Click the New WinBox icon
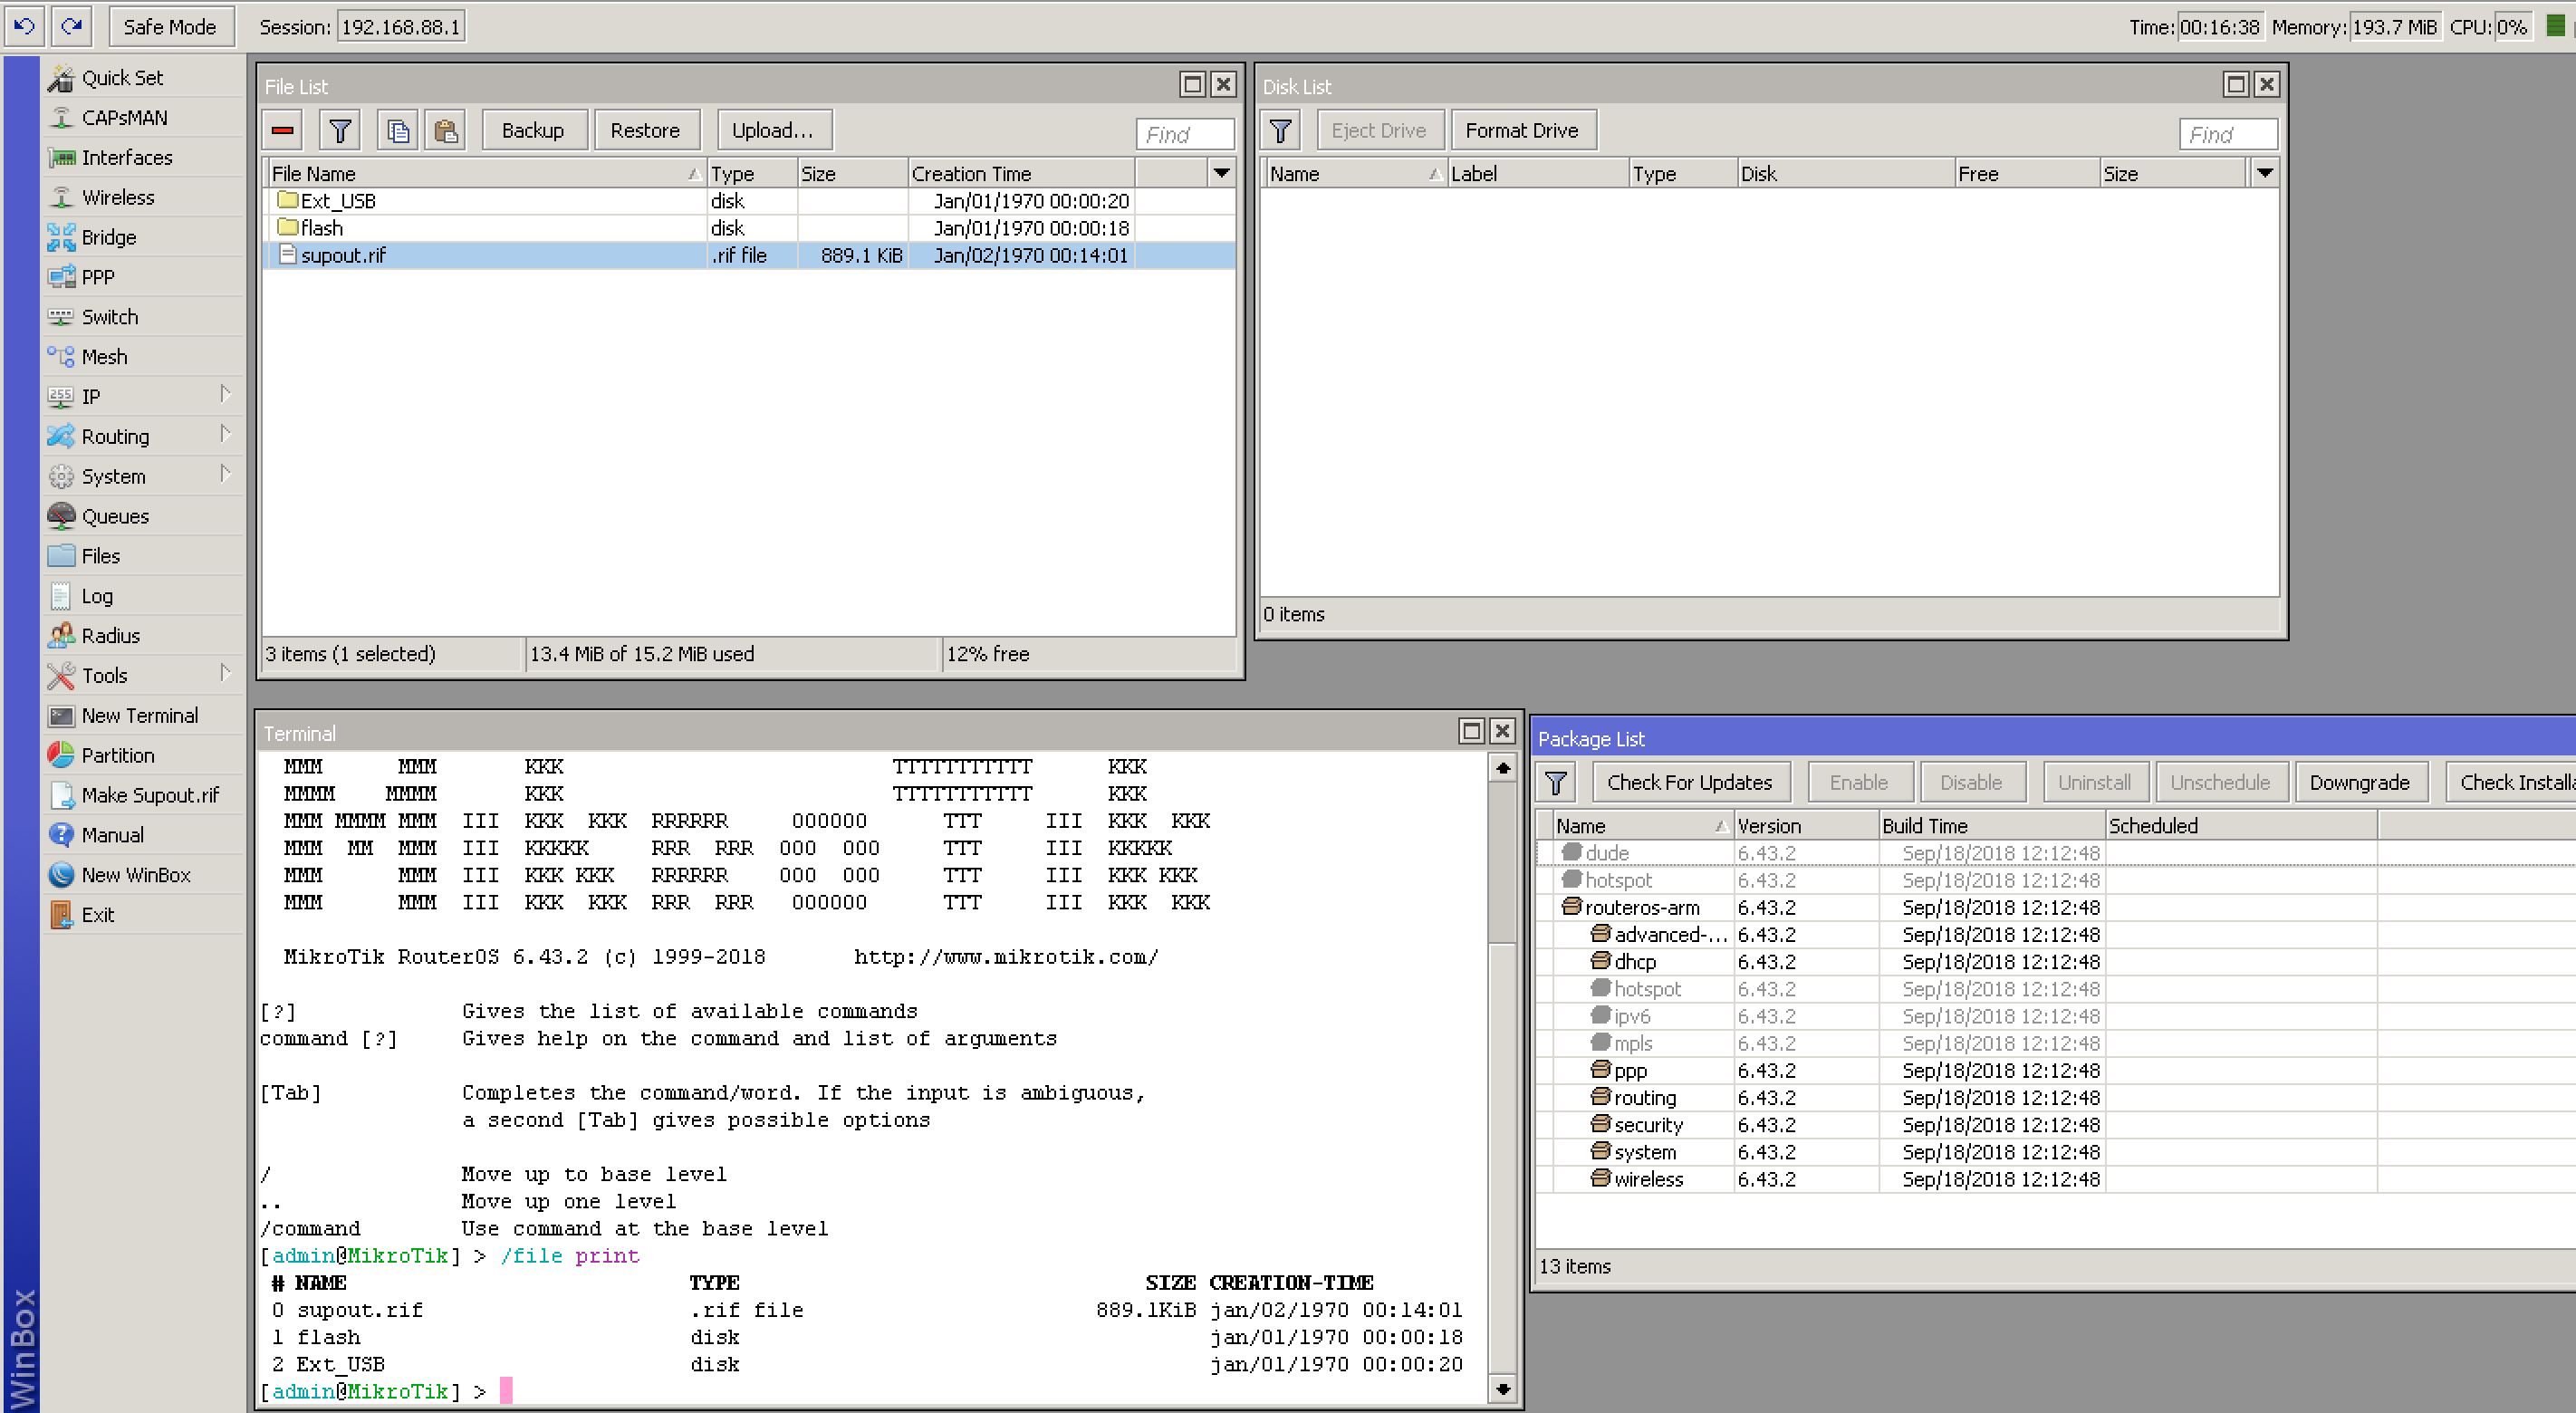Screen dimensions: 2576x1413 point(61,875)
